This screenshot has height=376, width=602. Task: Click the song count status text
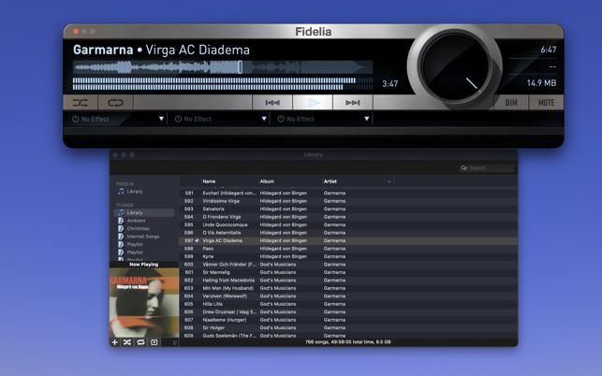[x=348, y=341]
